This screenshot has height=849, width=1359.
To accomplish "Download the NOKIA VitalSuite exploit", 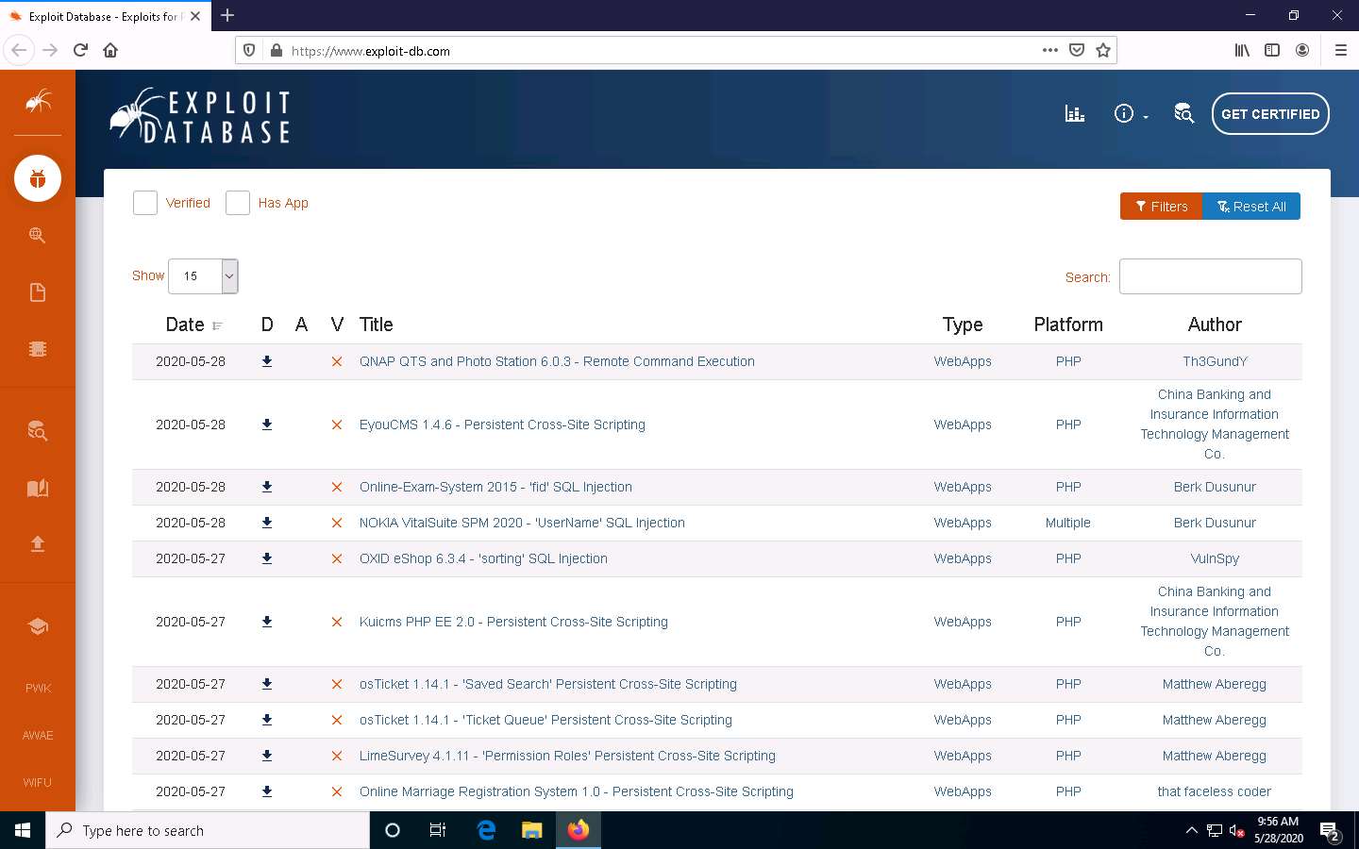I will click(267, 523).
